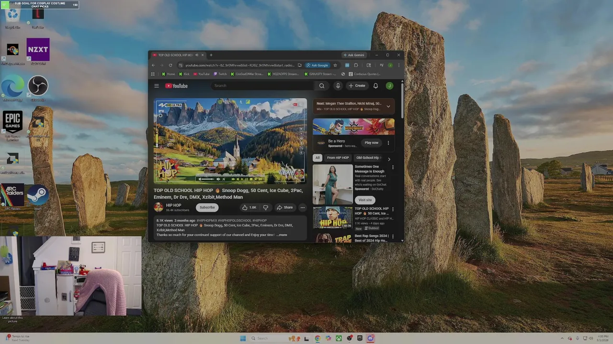
Task: Open the HIP HOP channel name link
Action: coord(173,205)
